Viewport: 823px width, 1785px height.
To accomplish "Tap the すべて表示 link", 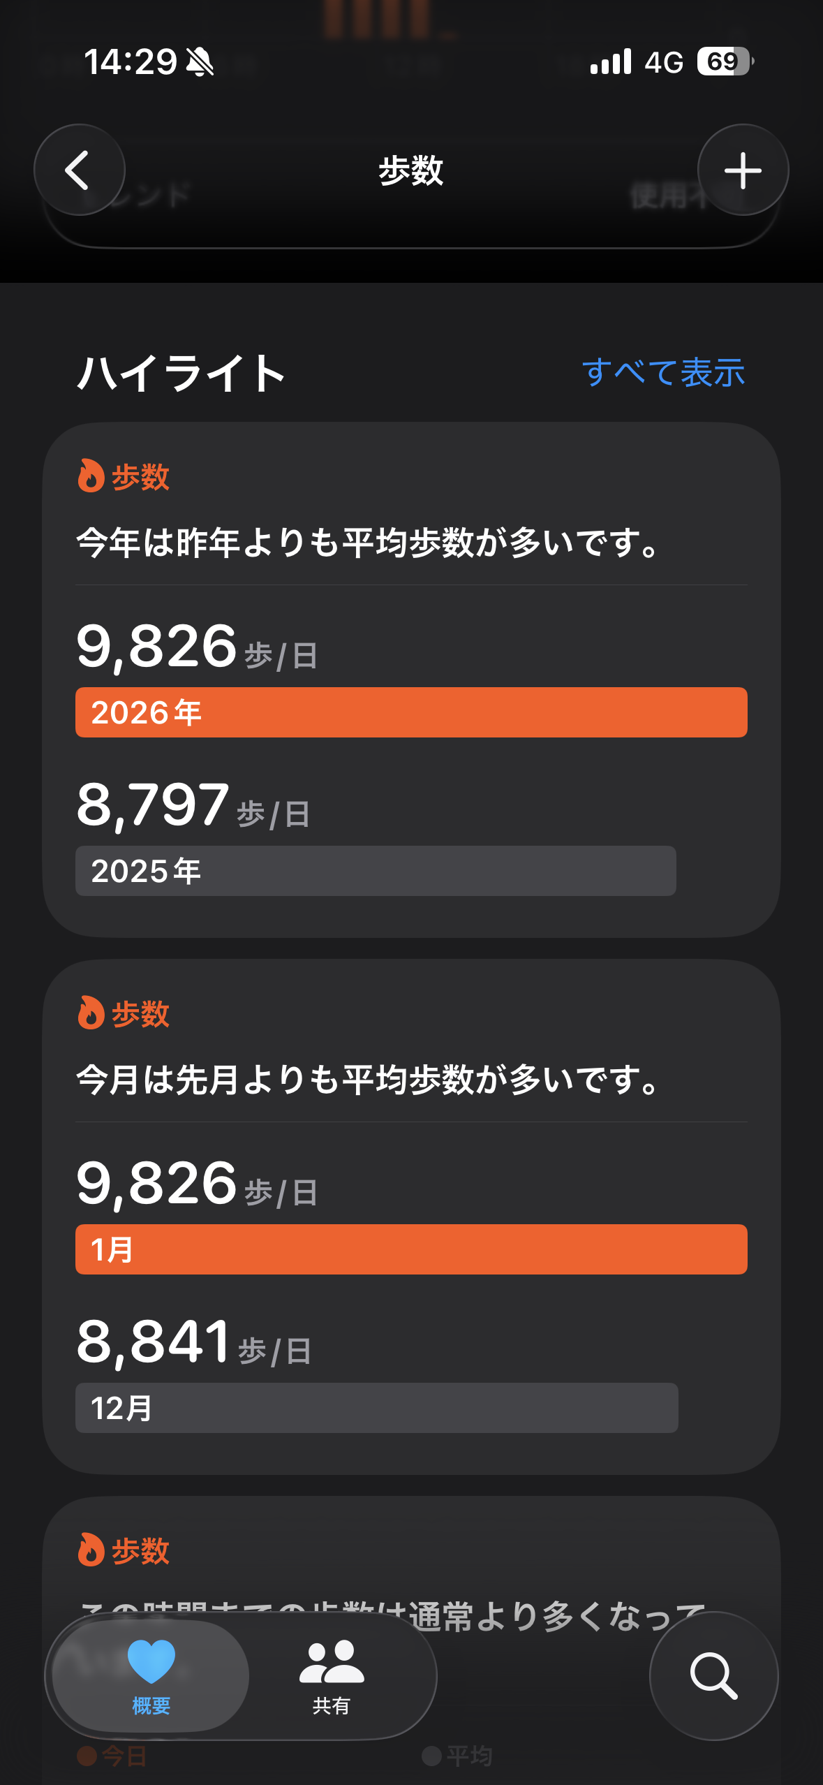I will pyautogui.click(x=663, y=372).
